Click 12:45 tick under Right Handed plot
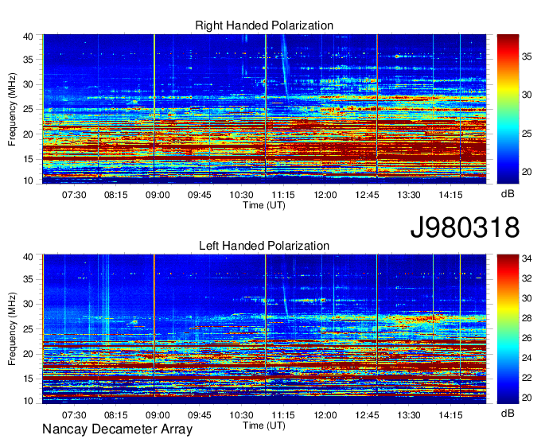This screenshot has height=439, width=541. [367, 195]
